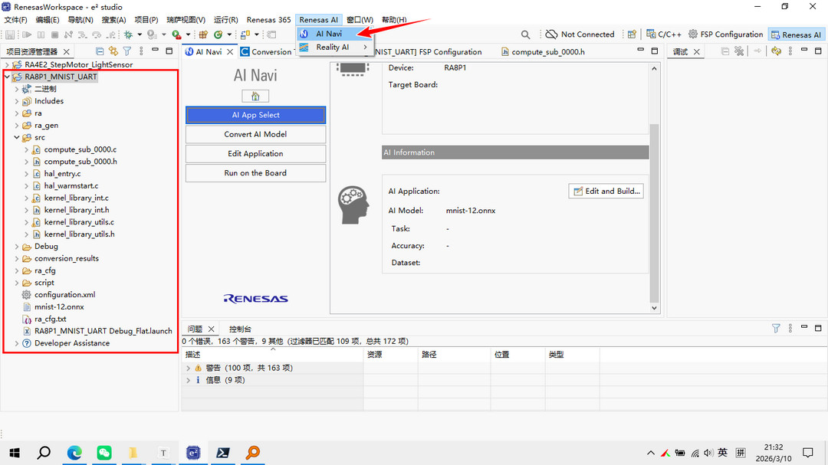Click the Windows Start button
Screen dimensions: 828x465
(15, 453)
